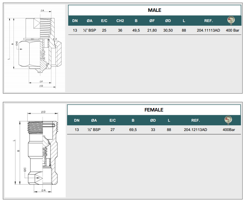
Task: Click the REF. header in FEMALE table
Action: tap(195, 120)
